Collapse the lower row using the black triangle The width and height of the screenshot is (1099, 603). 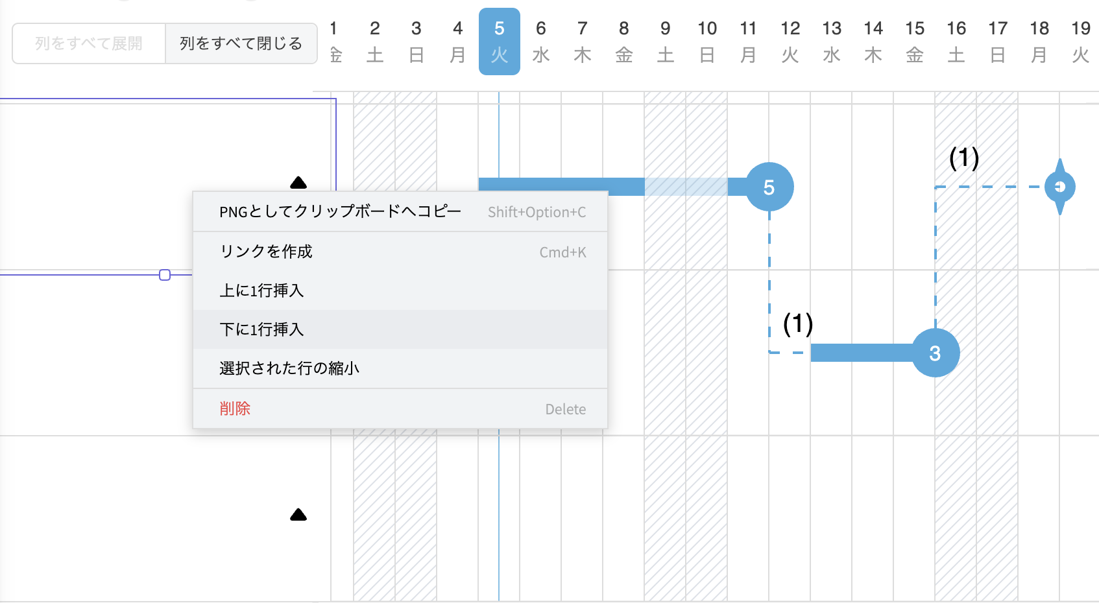[x=298, y=515]
